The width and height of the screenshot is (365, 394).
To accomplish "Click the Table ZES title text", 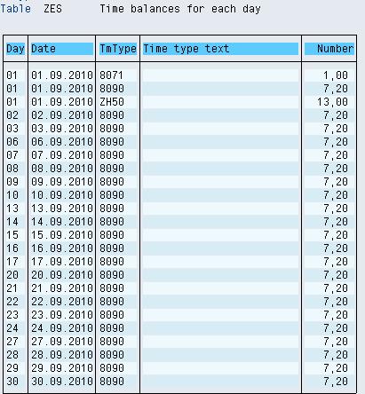I will [x=31, y=9].
